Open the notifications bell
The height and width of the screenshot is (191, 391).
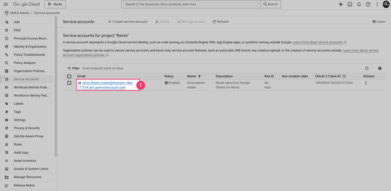click(x=359, y=4)
